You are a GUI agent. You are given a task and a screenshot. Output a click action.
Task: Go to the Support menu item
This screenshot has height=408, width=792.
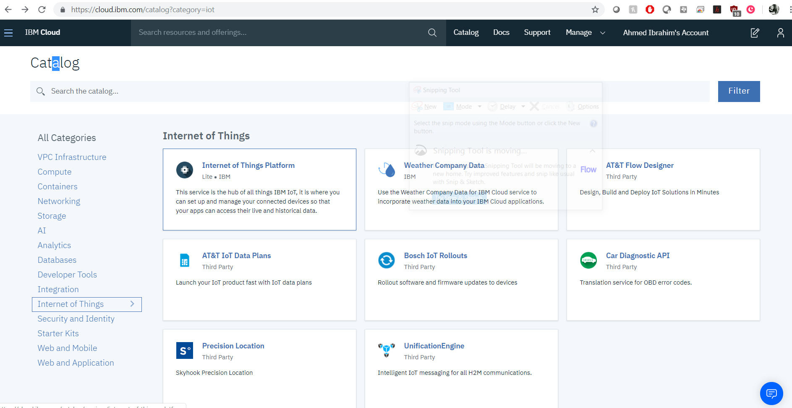click(x=537, y=33)
